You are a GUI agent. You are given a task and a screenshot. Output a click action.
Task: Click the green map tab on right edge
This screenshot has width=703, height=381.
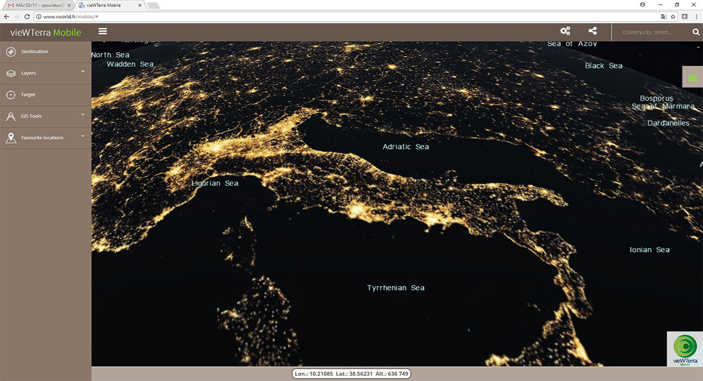[x=693, y=77]
